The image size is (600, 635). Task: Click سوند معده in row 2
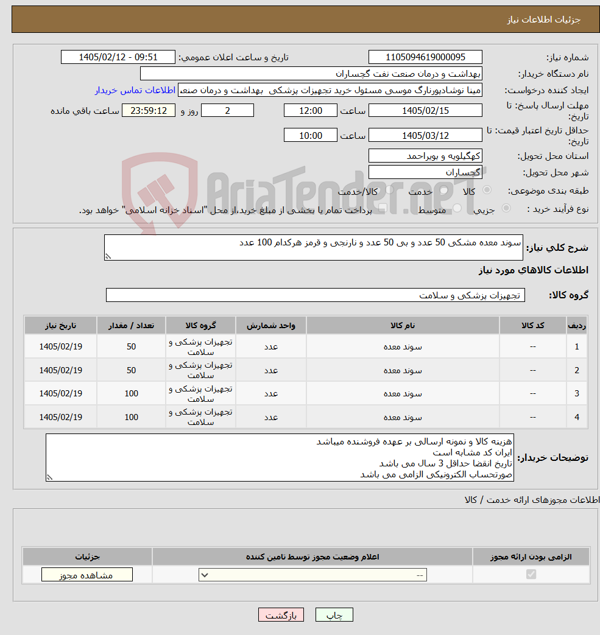pyautogui.click(x=403, y=370)
